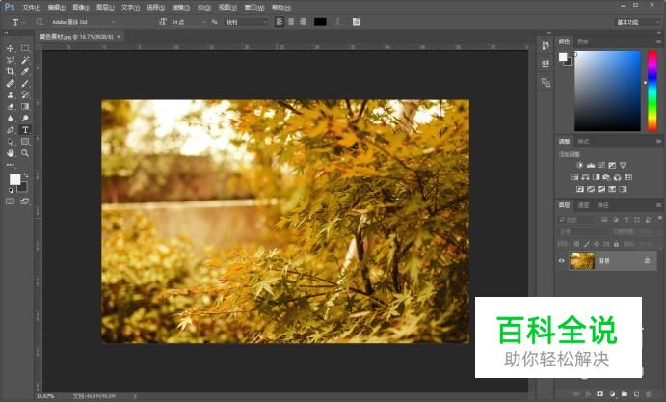Add a Curves adjustment
The width and height of the screenshot is (666, 402).
tap(601, 165)
